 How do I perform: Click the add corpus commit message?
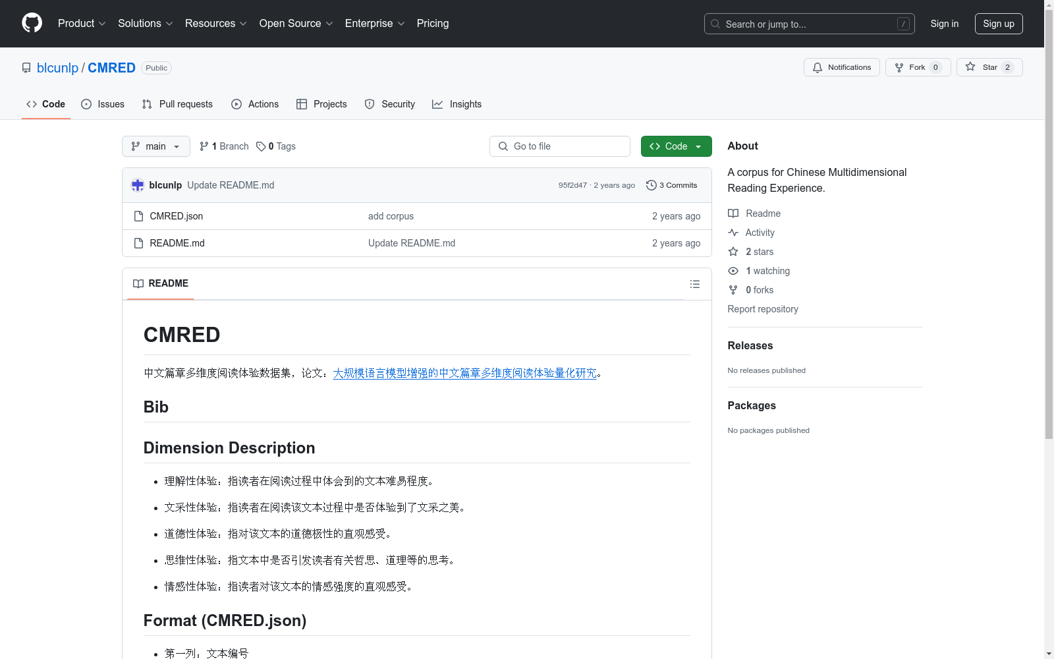[391, 216]
